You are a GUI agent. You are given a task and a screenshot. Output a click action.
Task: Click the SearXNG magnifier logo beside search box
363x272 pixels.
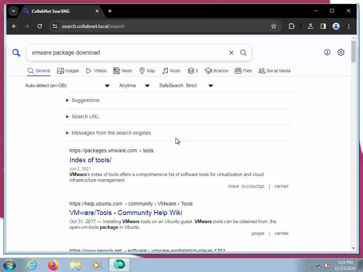(16, 53)
